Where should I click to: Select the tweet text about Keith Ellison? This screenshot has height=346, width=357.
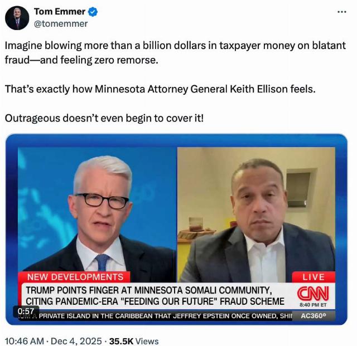(160, 89)
